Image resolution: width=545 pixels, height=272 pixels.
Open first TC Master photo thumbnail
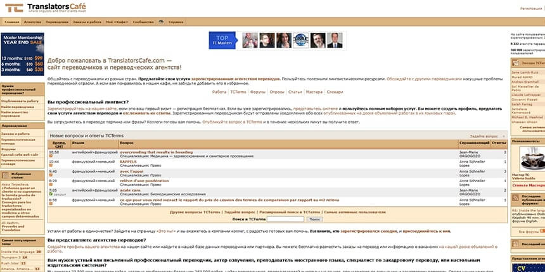tap(250, 40)
